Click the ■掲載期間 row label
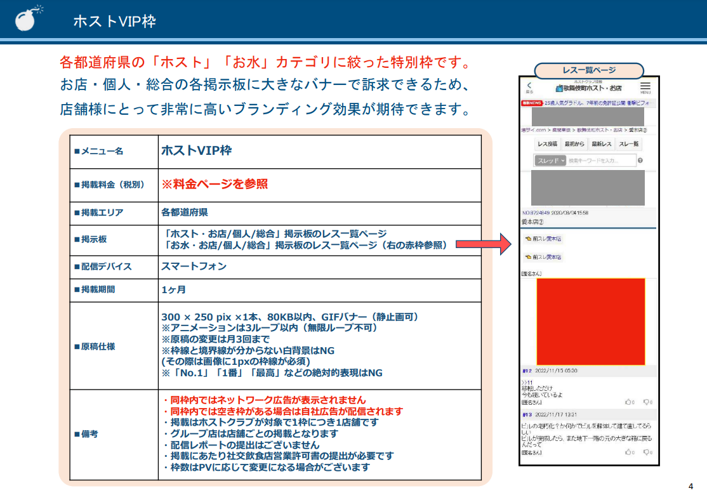This screenshot has height=500, width=707. coord(94,289)
